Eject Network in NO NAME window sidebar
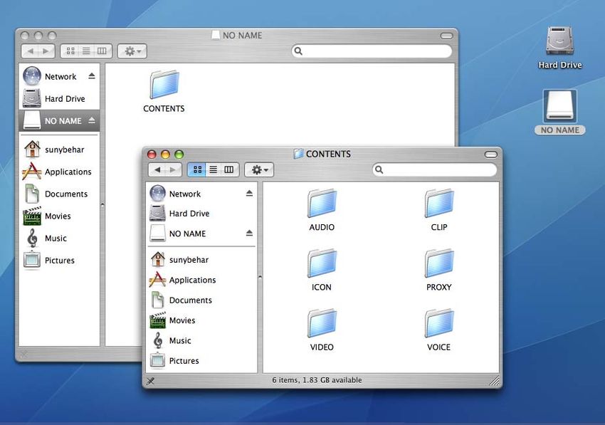605x425 pixels. pyautogui.click(x=91, y=75)
